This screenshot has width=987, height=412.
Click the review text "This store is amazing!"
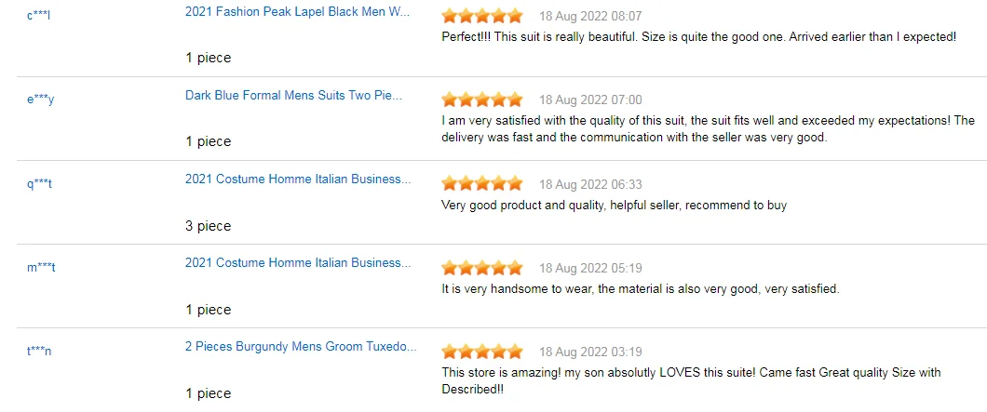coord(691,373)
